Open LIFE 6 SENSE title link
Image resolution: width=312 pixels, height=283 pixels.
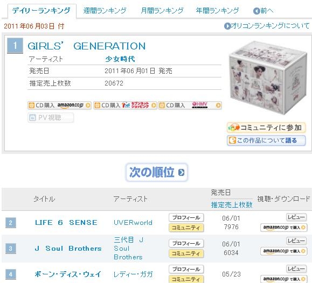click(x=66, y=223)
